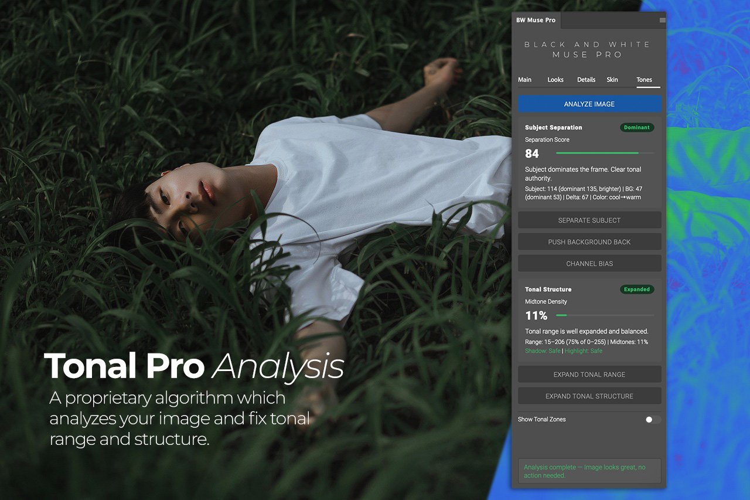Click the Separate Subject button

click(x=589, y=220)
